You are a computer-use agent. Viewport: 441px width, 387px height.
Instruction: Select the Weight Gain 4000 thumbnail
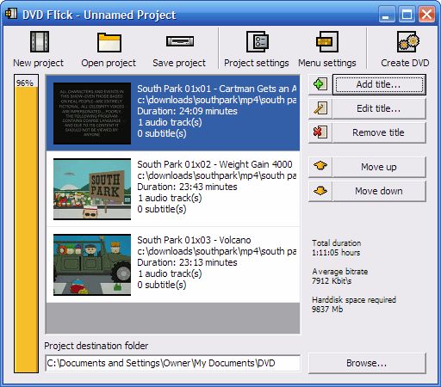pos(92,189)
